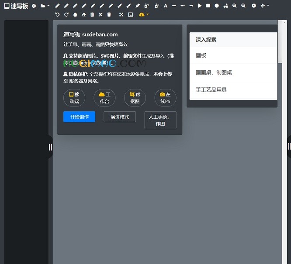Viewport: 291px width, 264px height.
Task: Open the shapes collection icon
Action: [x=225, y=6]
